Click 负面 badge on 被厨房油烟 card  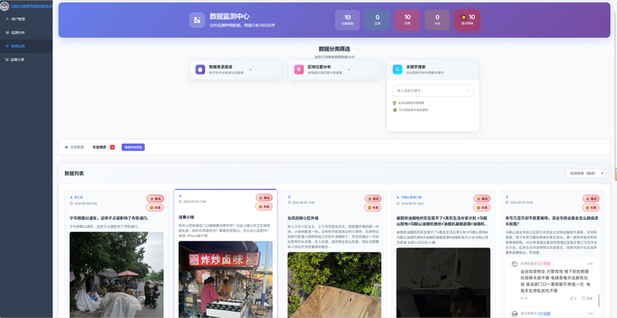[482, 208]
